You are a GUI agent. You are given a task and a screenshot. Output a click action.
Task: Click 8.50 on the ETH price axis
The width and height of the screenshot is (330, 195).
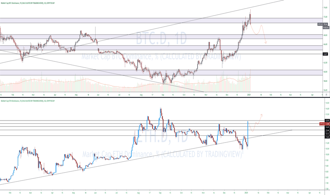(x=327, y=172)
